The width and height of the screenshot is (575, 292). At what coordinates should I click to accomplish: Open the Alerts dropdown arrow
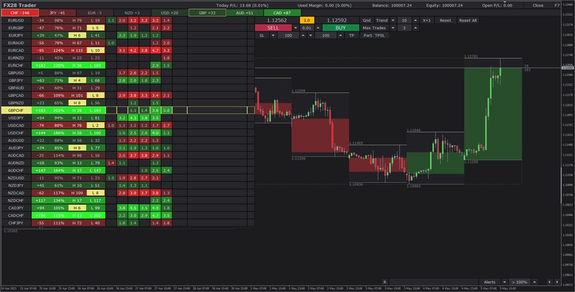[x=503, y=282]
